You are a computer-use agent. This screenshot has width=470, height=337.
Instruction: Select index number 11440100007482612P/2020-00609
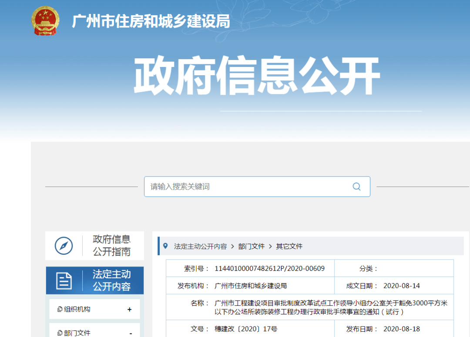pyautogui.click(x=269, y=268)
